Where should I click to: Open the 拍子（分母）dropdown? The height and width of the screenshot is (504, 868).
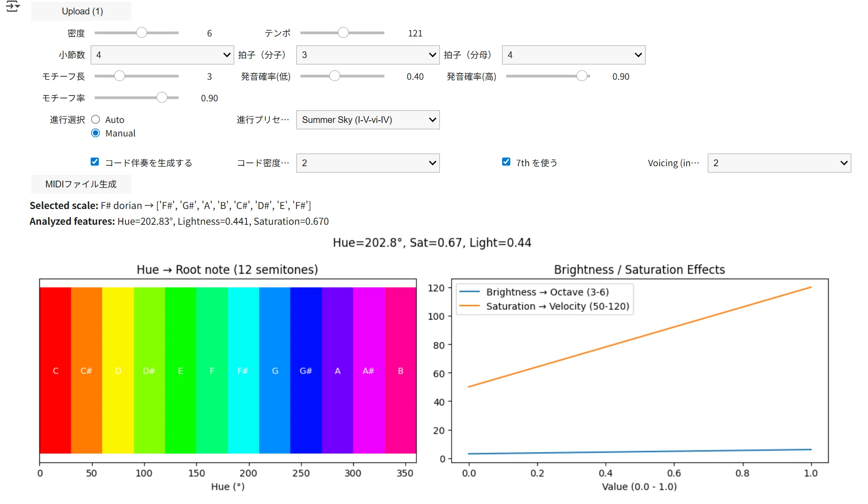coord(574,55)
